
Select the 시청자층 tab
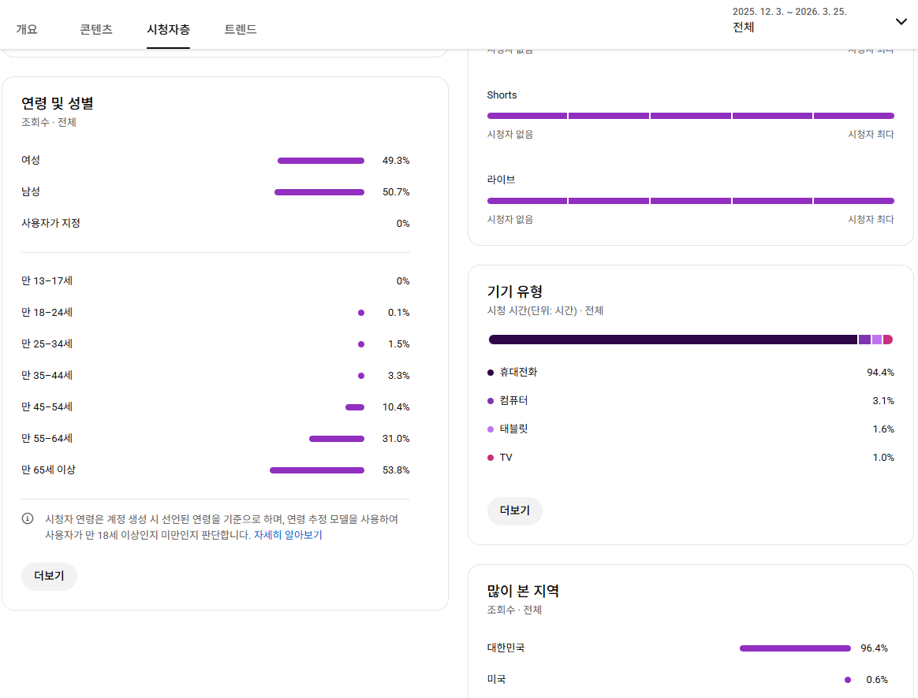click(168, 29)
